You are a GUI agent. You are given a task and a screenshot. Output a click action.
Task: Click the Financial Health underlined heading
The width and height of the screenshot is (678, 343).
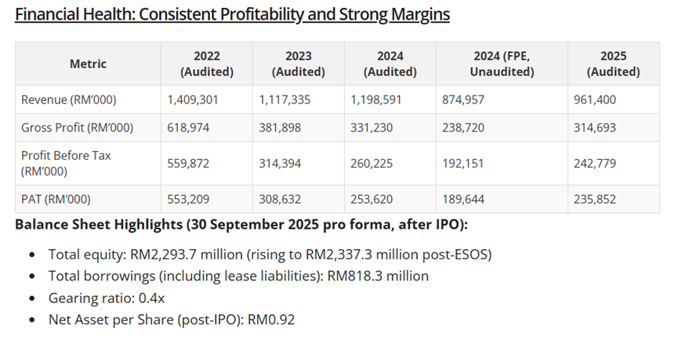231,15
